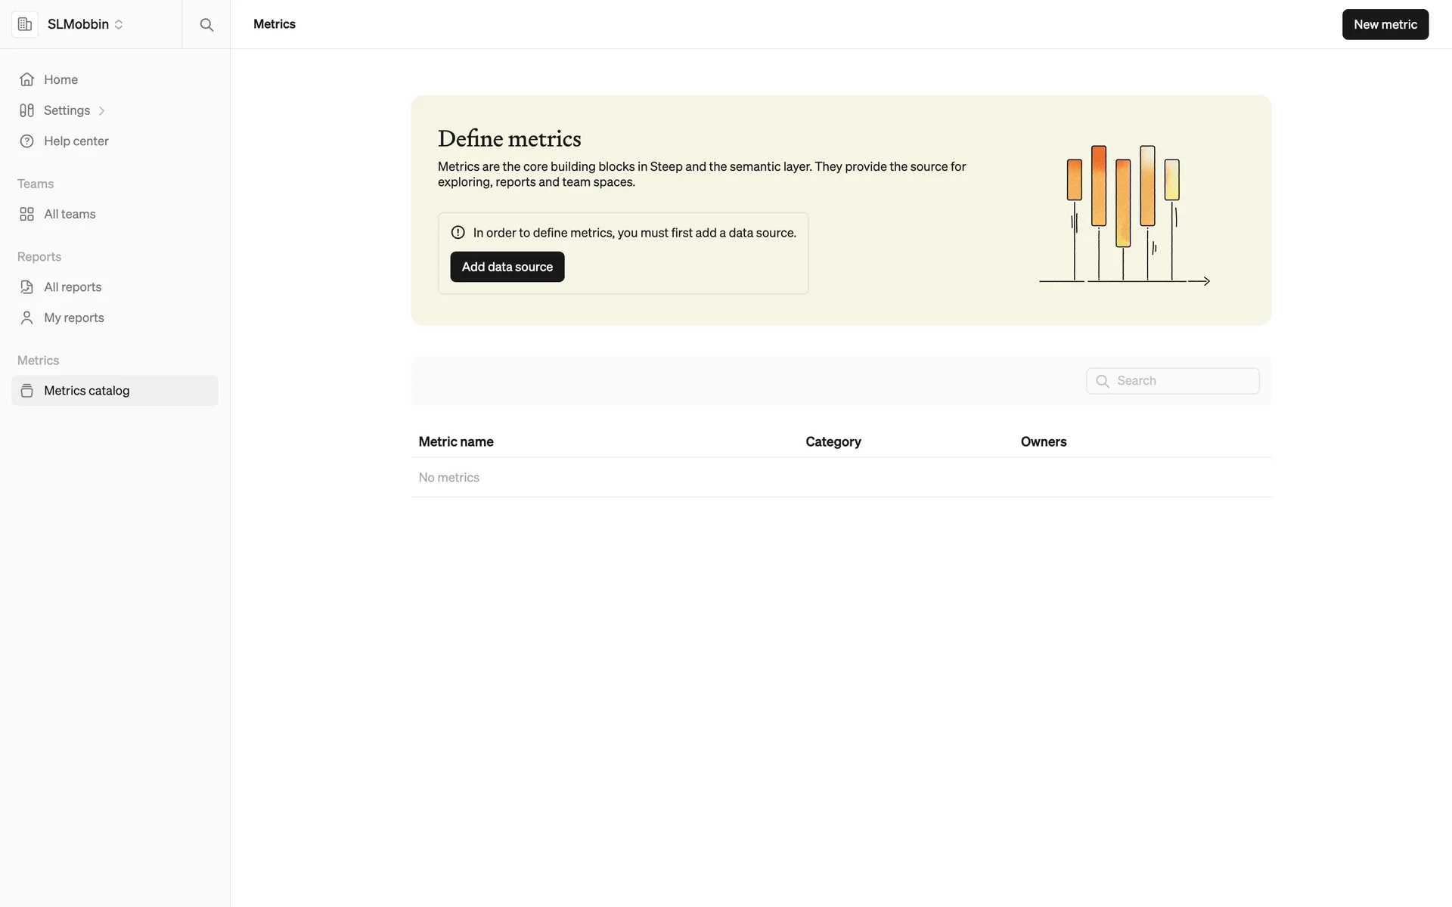Click the Owners column header

[x=1043, y=442]
